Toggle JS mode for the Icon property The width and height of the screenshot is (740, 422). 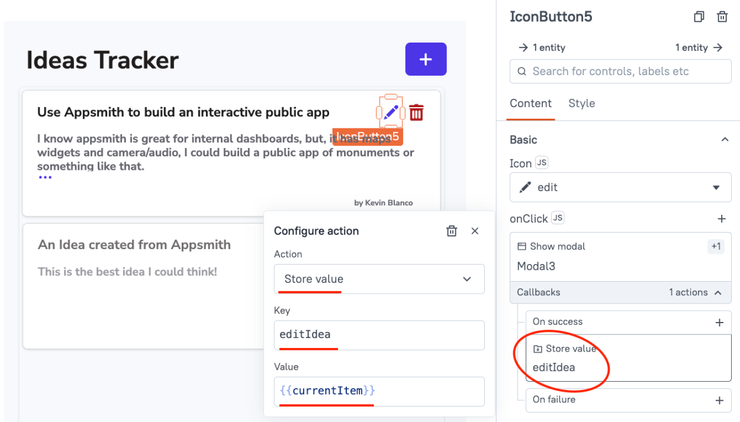pyautogui.click(x=540, y=162)
